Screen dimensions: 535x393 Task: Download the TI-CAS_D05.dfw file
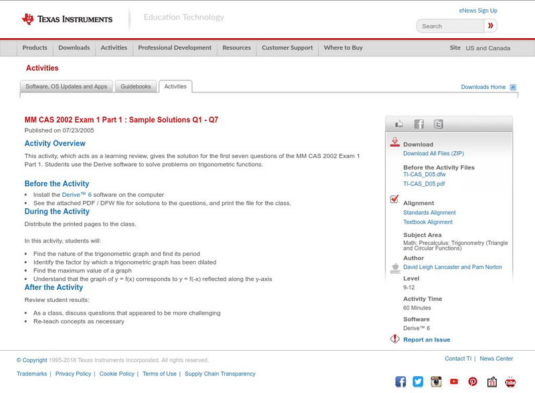425,175
